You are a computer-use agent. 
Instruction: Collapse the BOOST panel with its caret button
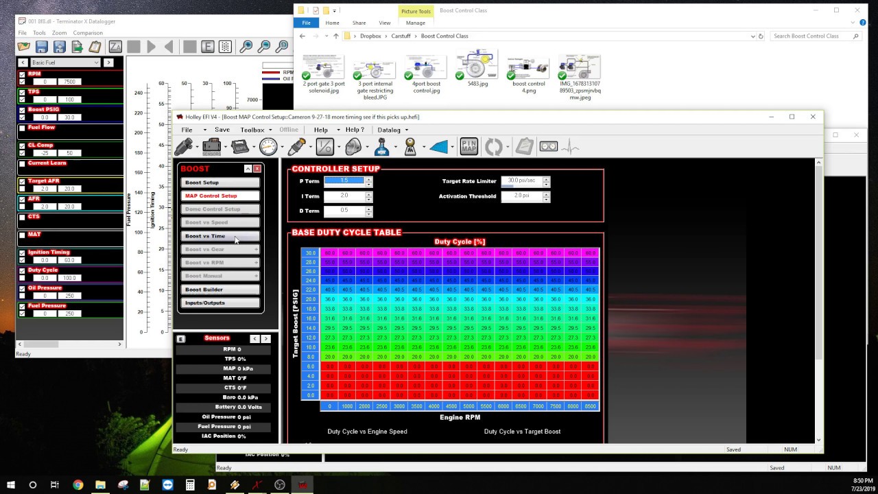[x=248, y=169]
